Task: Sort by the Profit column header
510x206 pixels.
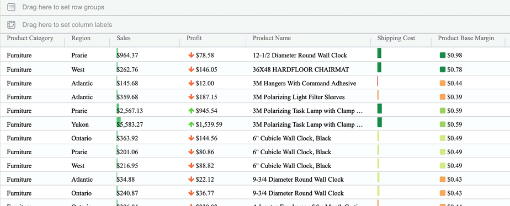Action: tap(194, 38)
